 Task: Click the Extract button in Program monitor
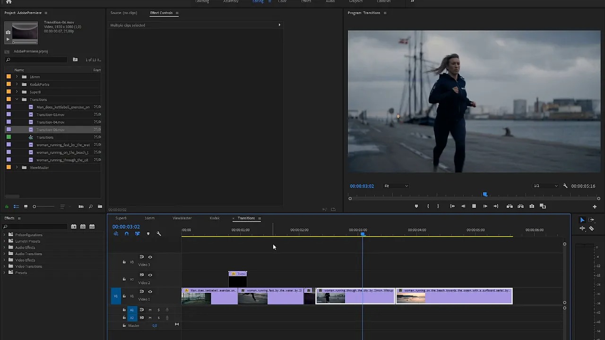520,206
